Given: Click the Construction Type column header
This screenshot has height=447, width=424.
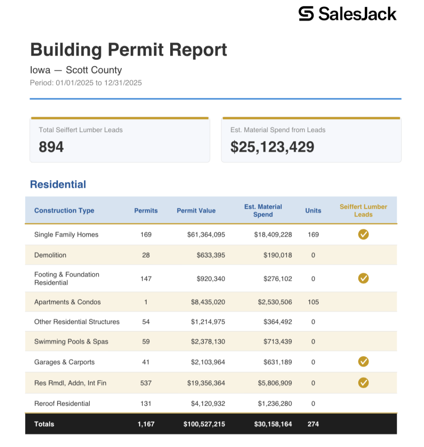Looking at the screenshot, I should click(x=64, y=210).
